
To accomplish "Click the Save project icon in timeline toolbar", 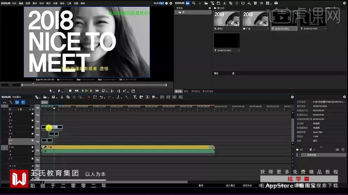I will click(x=53, y=97).
